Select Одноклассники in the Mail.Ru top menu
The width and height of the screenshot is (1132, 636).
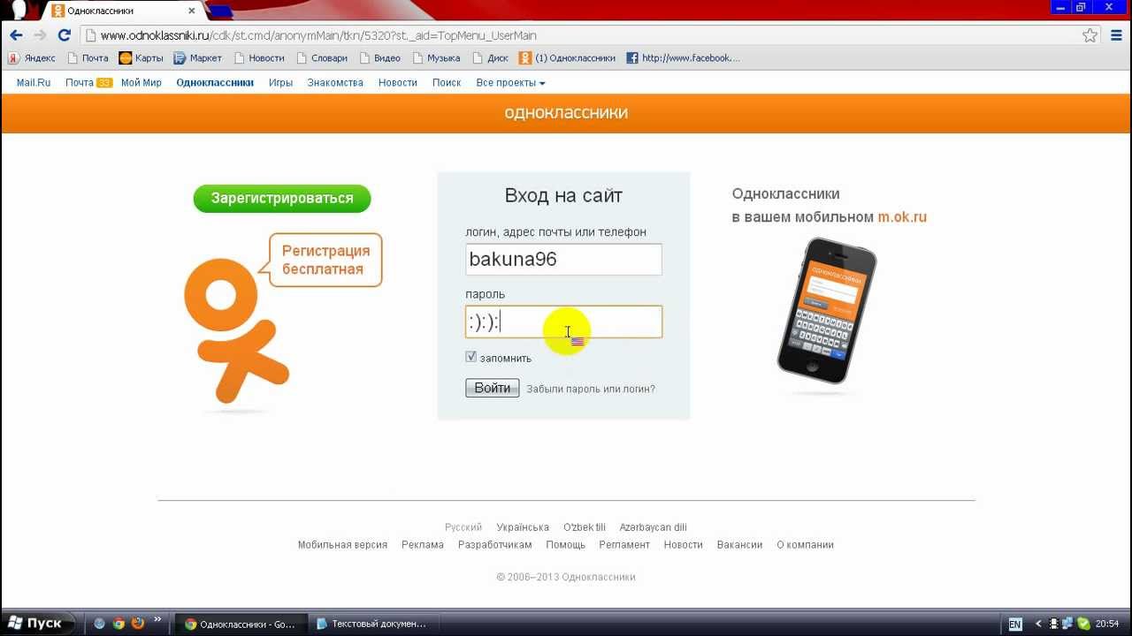(215, 83)
